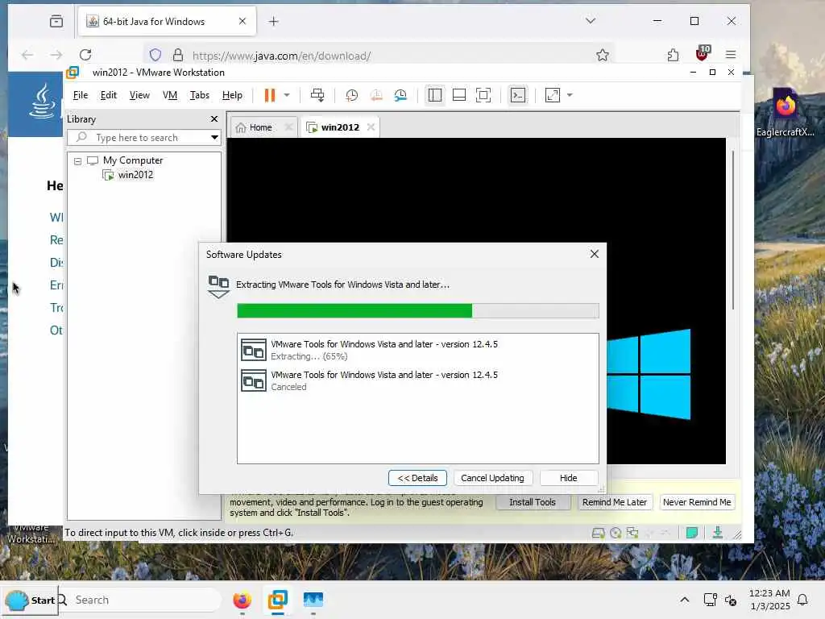This screenshot has height=619, width=825.
Task: Revert VM to previous snapshot icon
Action: (x=376, y=95)
